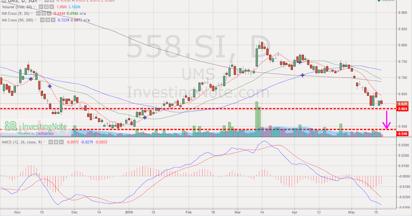Open the MACD indicator settings gear
412x216 pixels.
(x=56, y=142)
